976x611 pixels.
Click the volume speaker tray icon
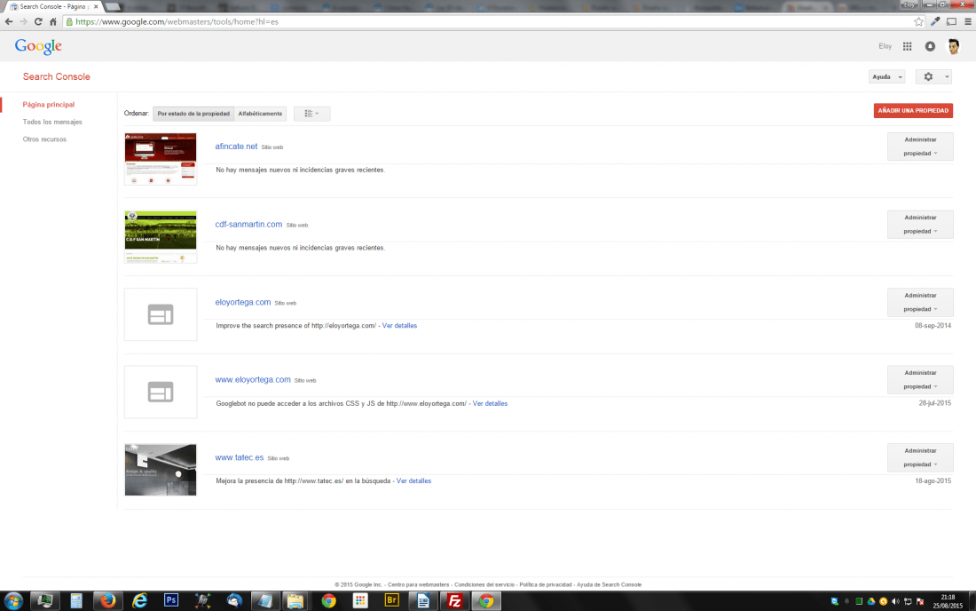click(x=895, y=601)
